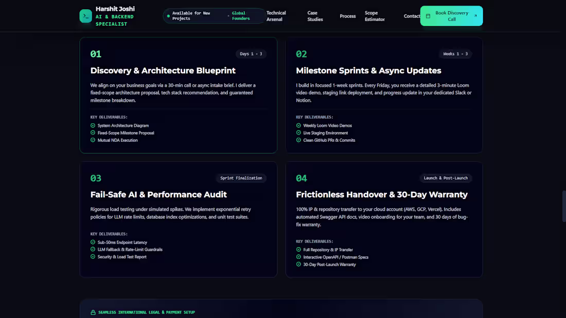Click check icon next to System Architecture Diagram
Viewport: 566px width, 318px height.
point(93,125)
